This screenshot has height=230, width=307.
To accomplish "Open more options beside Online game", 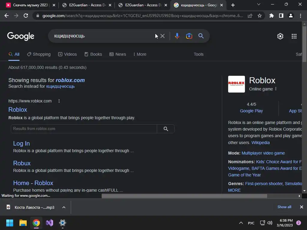I will [276, 89].
